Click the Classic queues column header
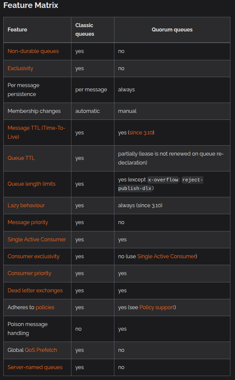235x380 pixels. pos(85,29)
